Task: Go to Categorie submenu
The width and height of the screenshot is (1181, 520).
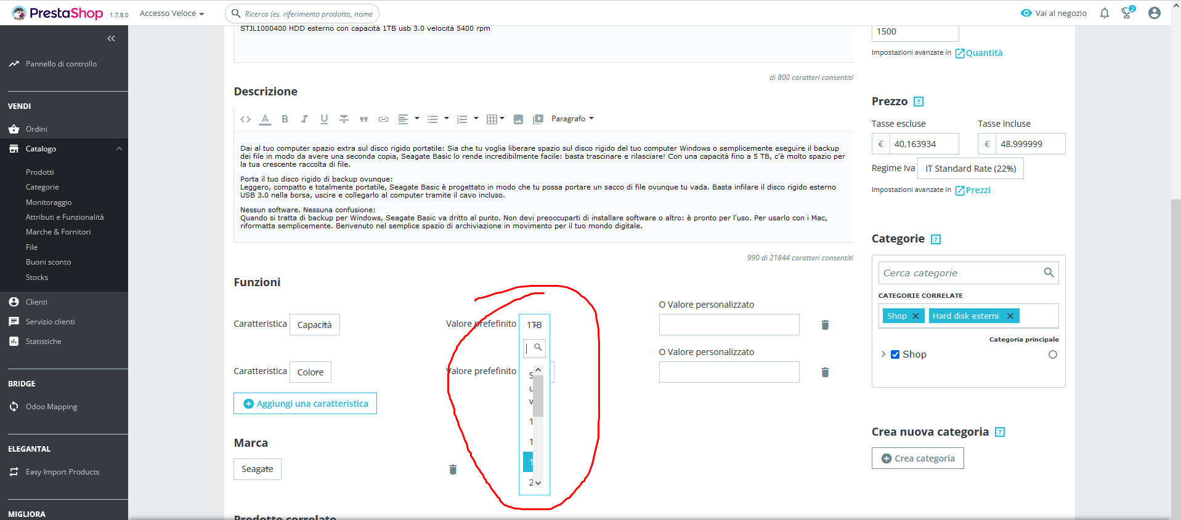Action: coord(42,187)
